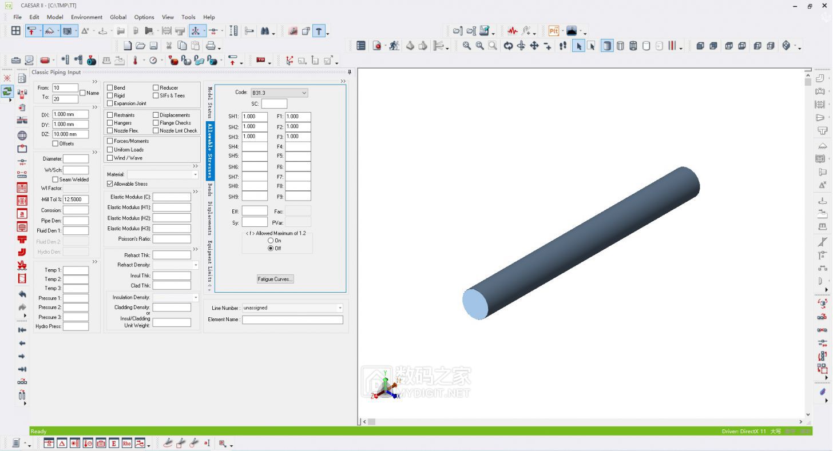
Task: Open the Code B31.3 dropdown
Action: pos(279,93)
